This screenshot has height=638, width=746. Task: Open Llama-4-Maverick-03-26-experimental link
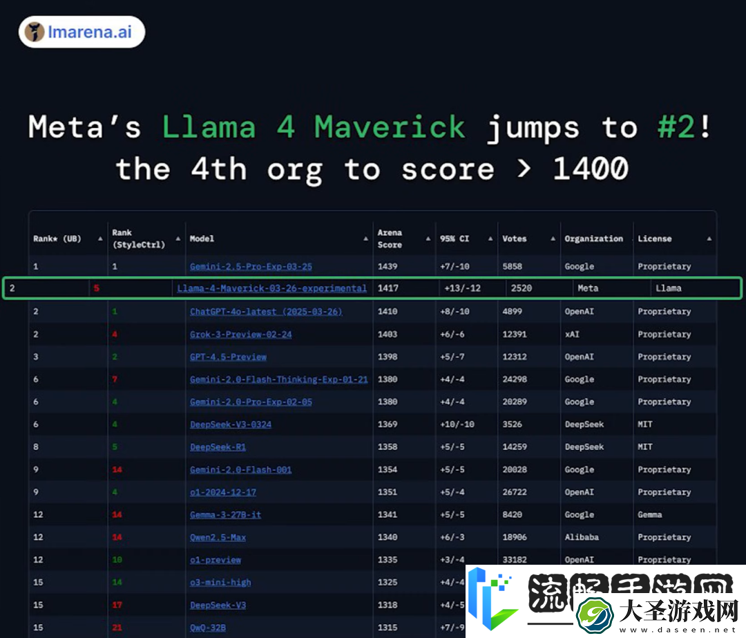271,288
